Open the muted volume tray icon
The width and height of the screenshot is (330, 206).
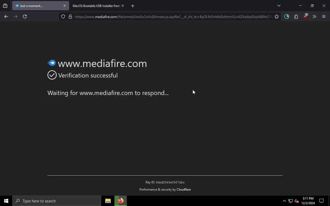(x=296, y=201)
